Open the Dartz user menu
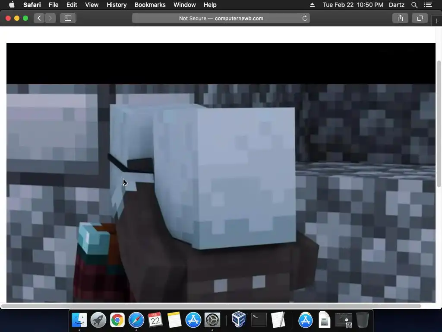 coord(396,5)
